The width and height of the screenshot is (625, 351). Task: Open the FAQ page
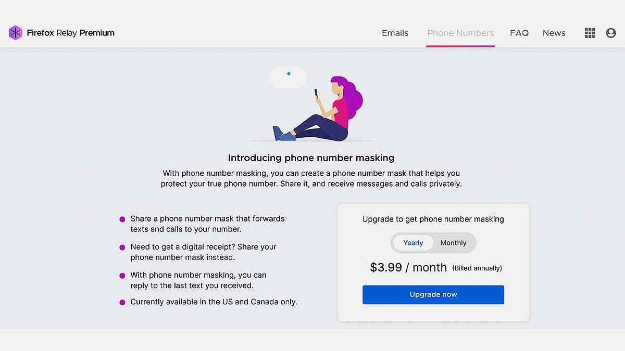click(519, 33)
